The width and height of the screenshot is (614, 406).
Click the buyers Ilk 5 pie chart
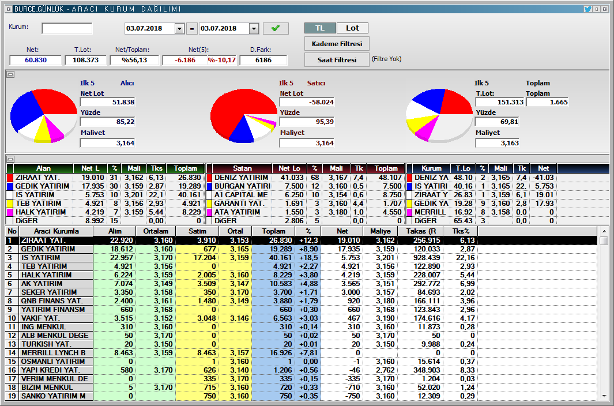pyautogui.click(x=43, y=116)
